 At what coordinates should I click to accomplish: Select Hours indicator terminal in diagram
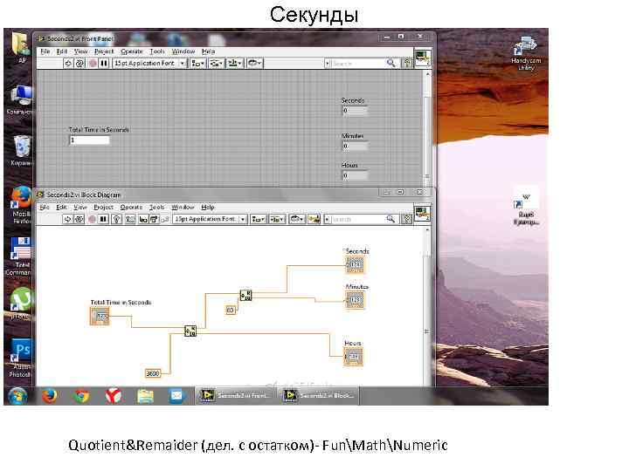click(354, 356)
